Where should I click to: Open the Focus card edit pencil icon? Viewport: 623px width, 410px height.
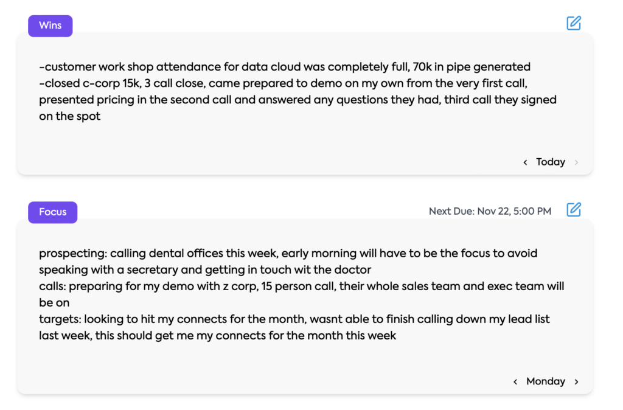573,209
